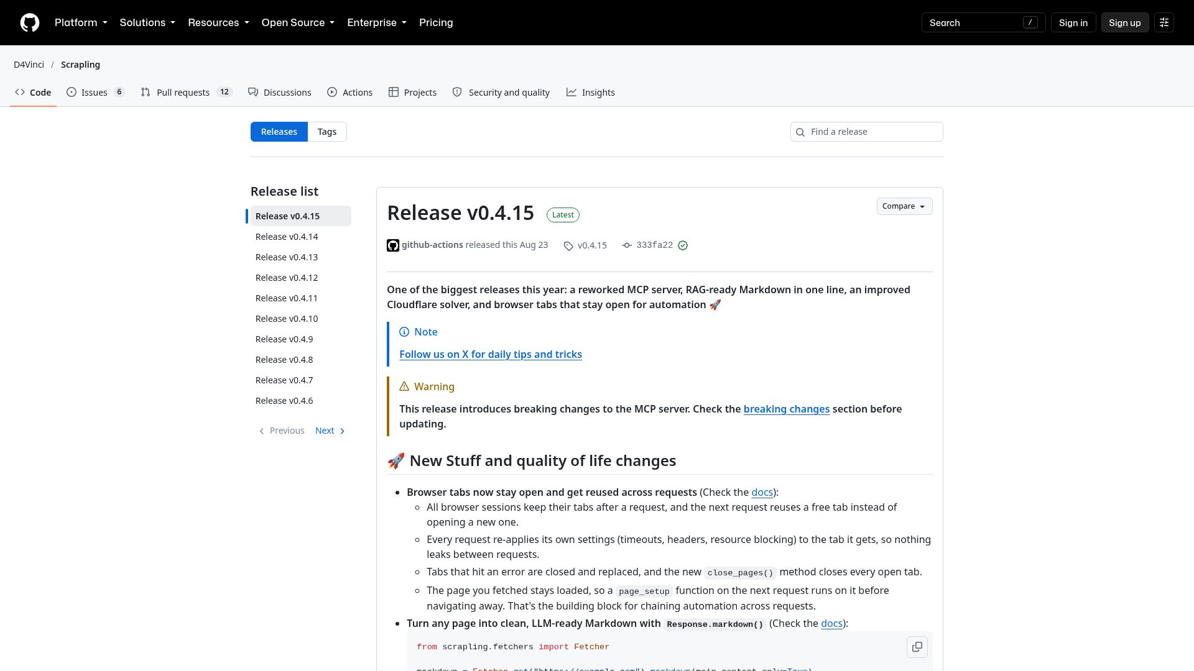Switch to the Tags tab
Image resolution: width=1194 pixels, height=671 pixels.
[327, 132]
